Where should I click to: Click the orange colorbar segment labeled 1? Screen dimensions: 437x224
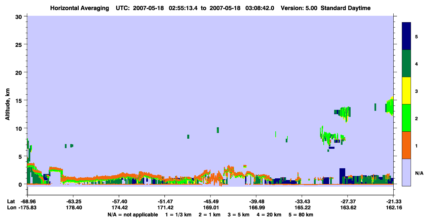pyautogui.click(x=406, y=145)
